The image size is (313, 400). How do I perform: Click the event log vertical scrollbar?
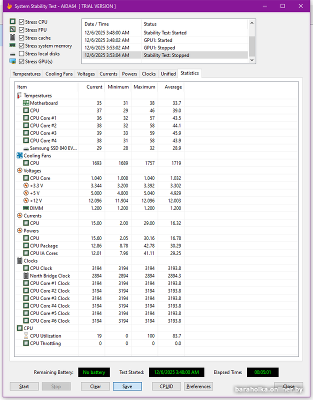(x=251, y=44)
